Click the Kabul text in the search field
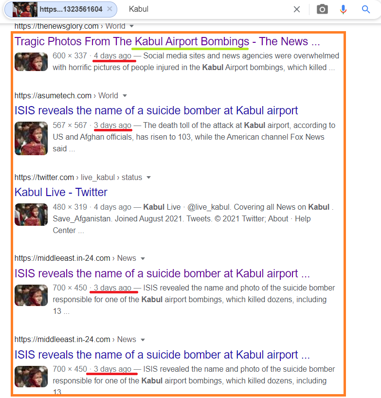Image resolution: width=381 pixels, height=398 pixels. 139,9
